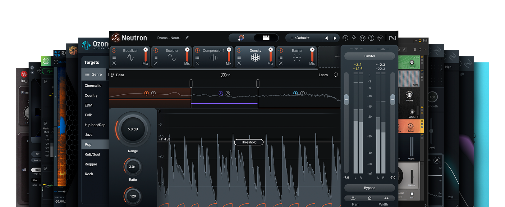Open the Exciter module preset list icon
Viewport: 505px width, 207px height.
(x=281, y=57)
